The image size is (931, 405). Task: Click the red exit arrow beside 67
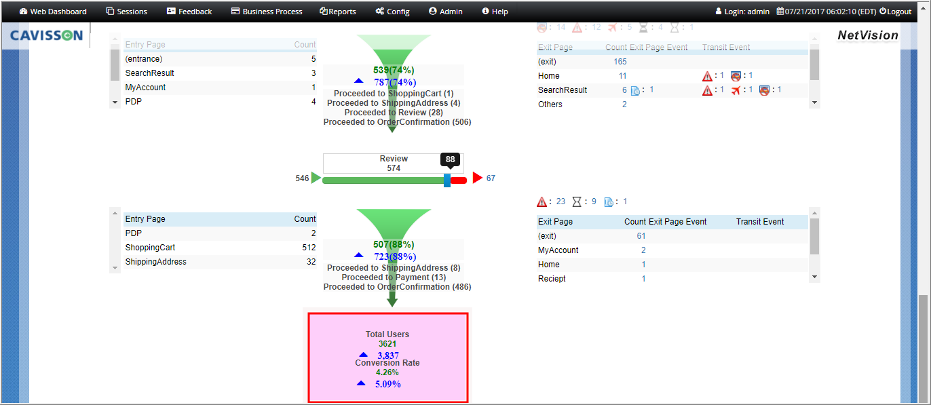[477, 178]
